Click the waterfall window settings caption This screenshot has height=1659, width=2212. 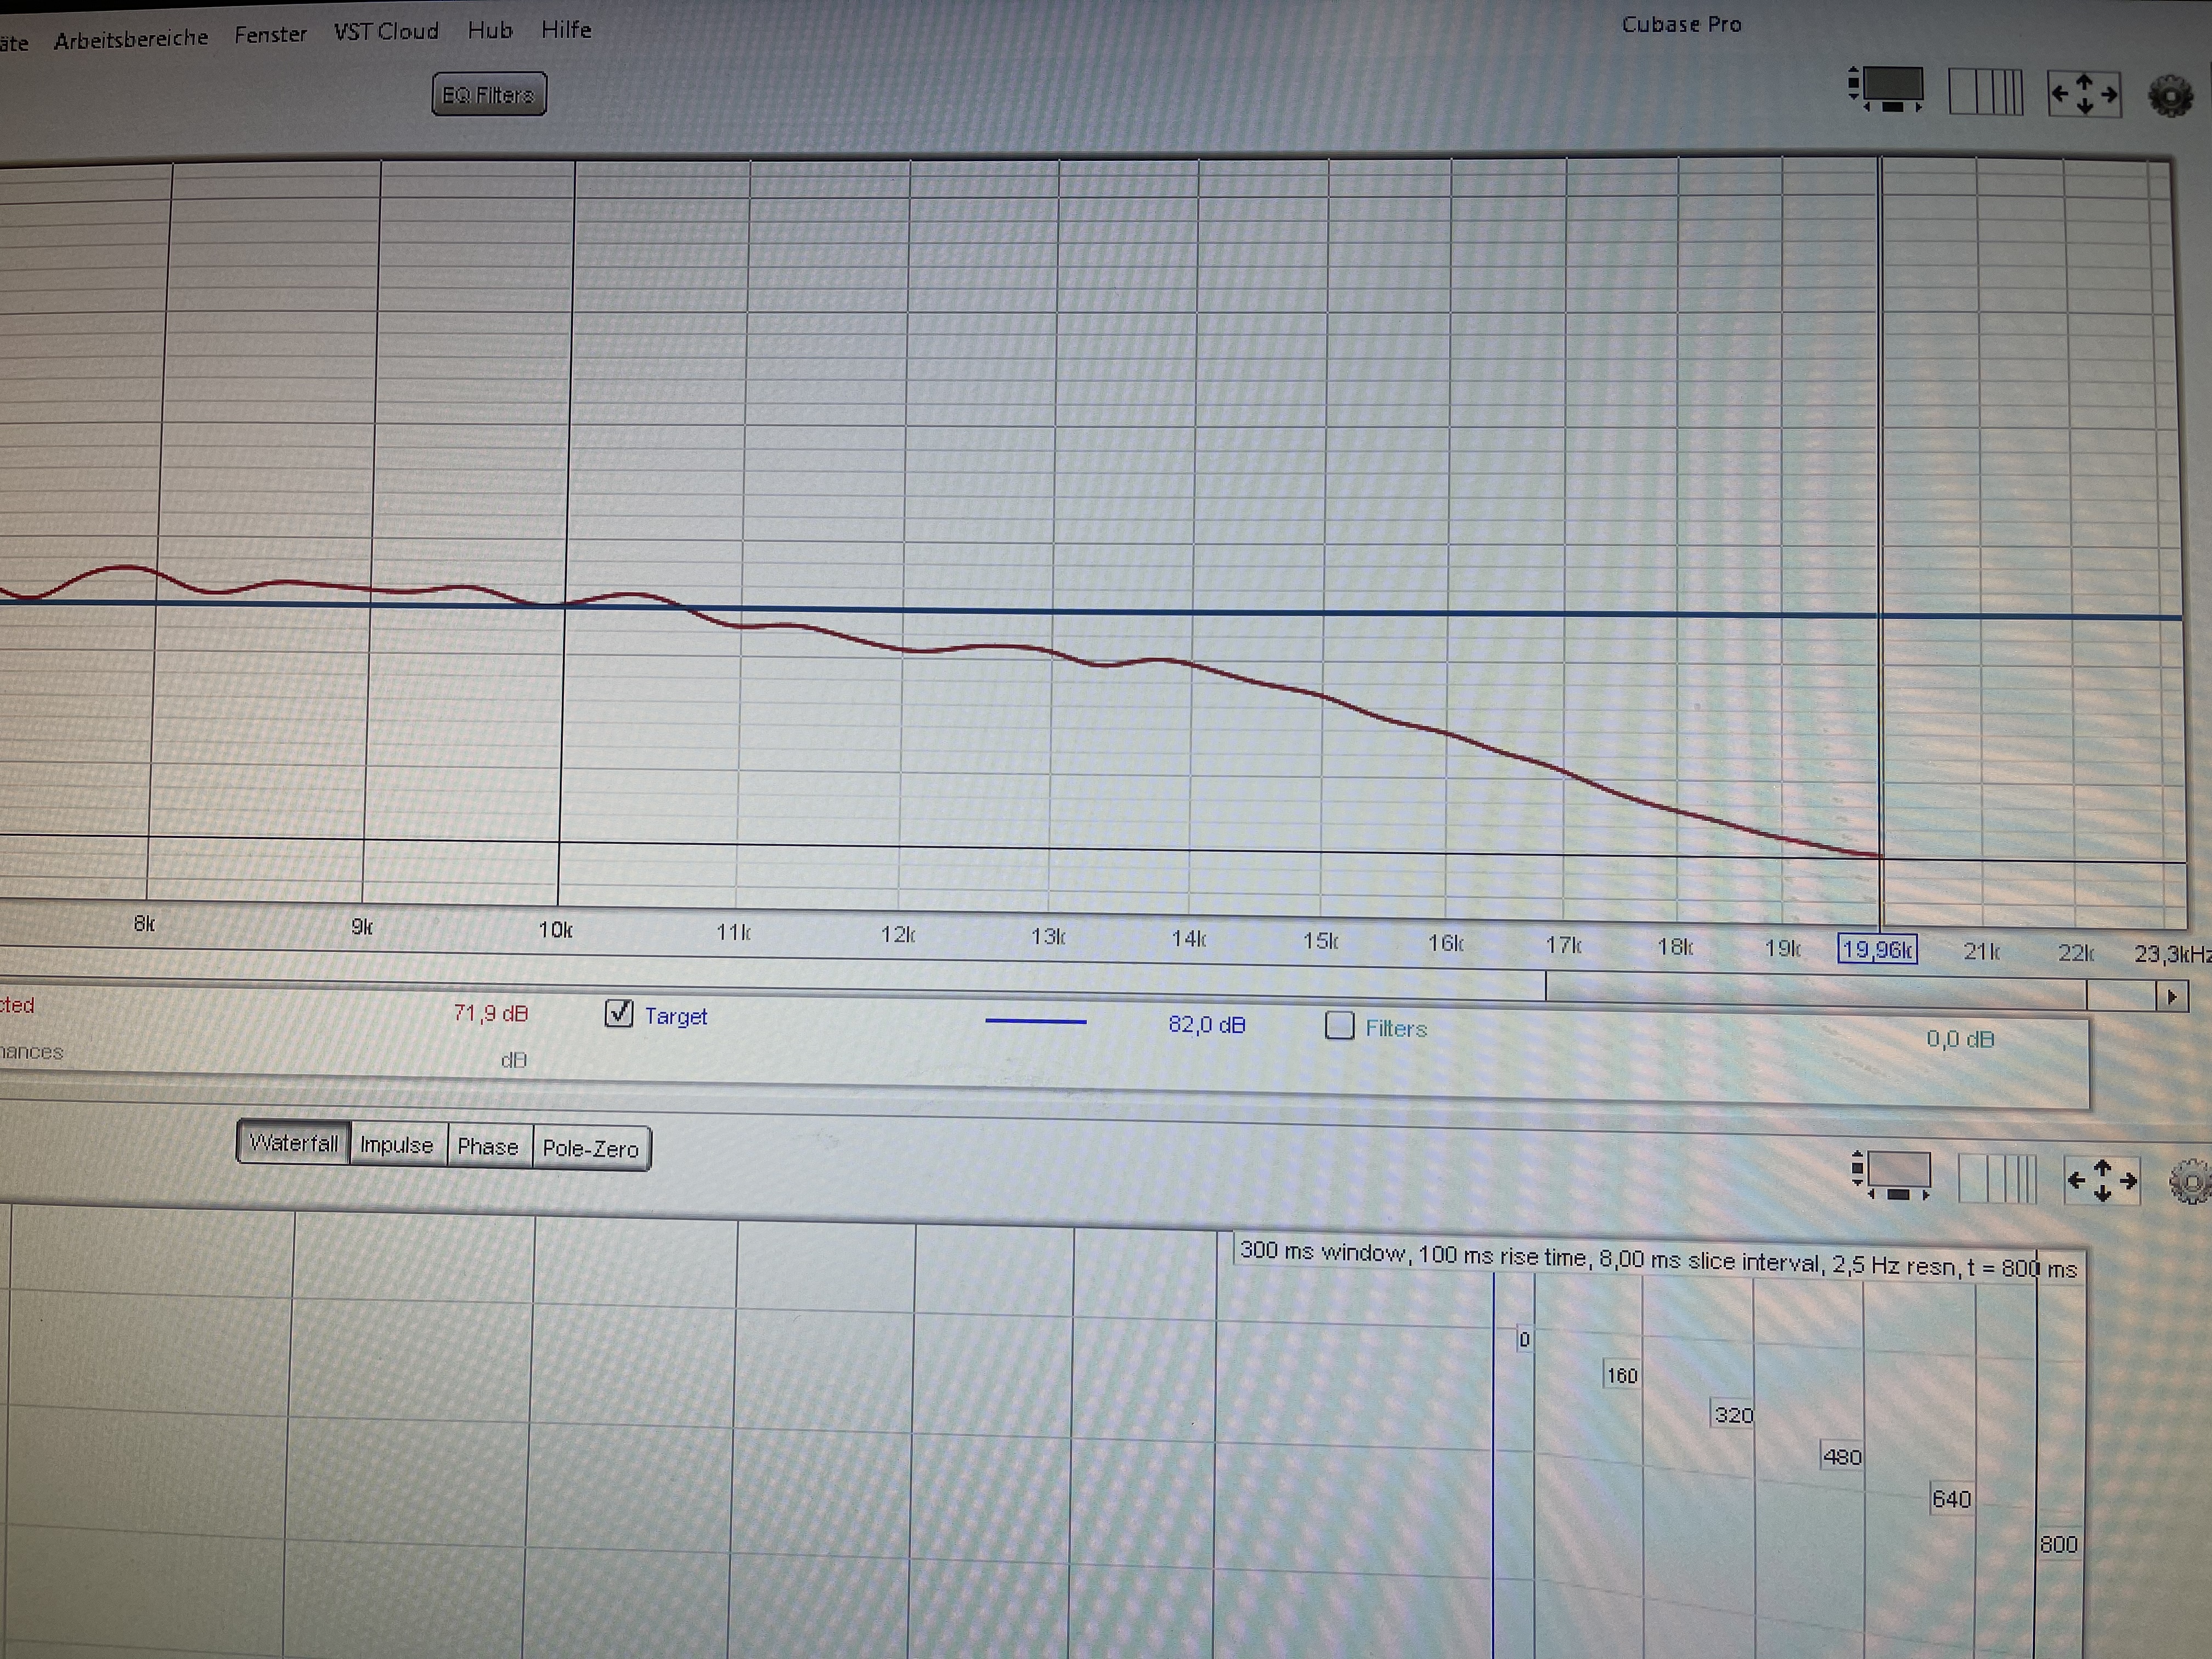[1659, 1261]
